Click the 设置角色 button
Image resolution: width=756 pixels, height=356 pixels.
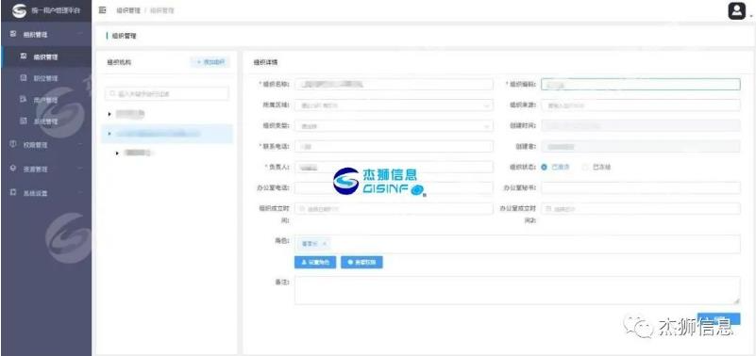[315, 262]
